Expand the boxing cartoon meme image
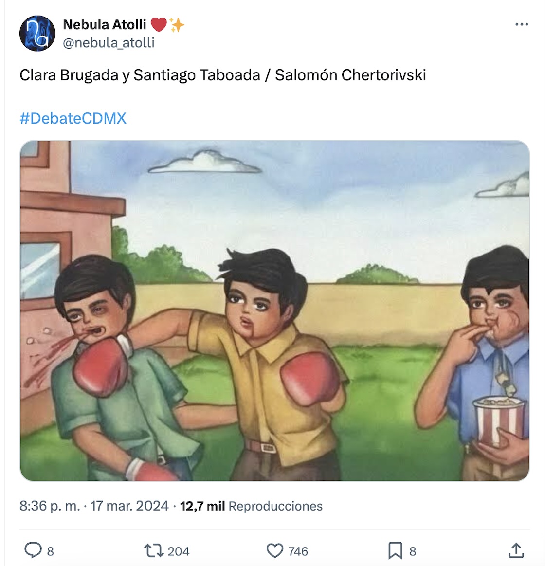Screen dimensions: 545x566 tap(274, 310)
